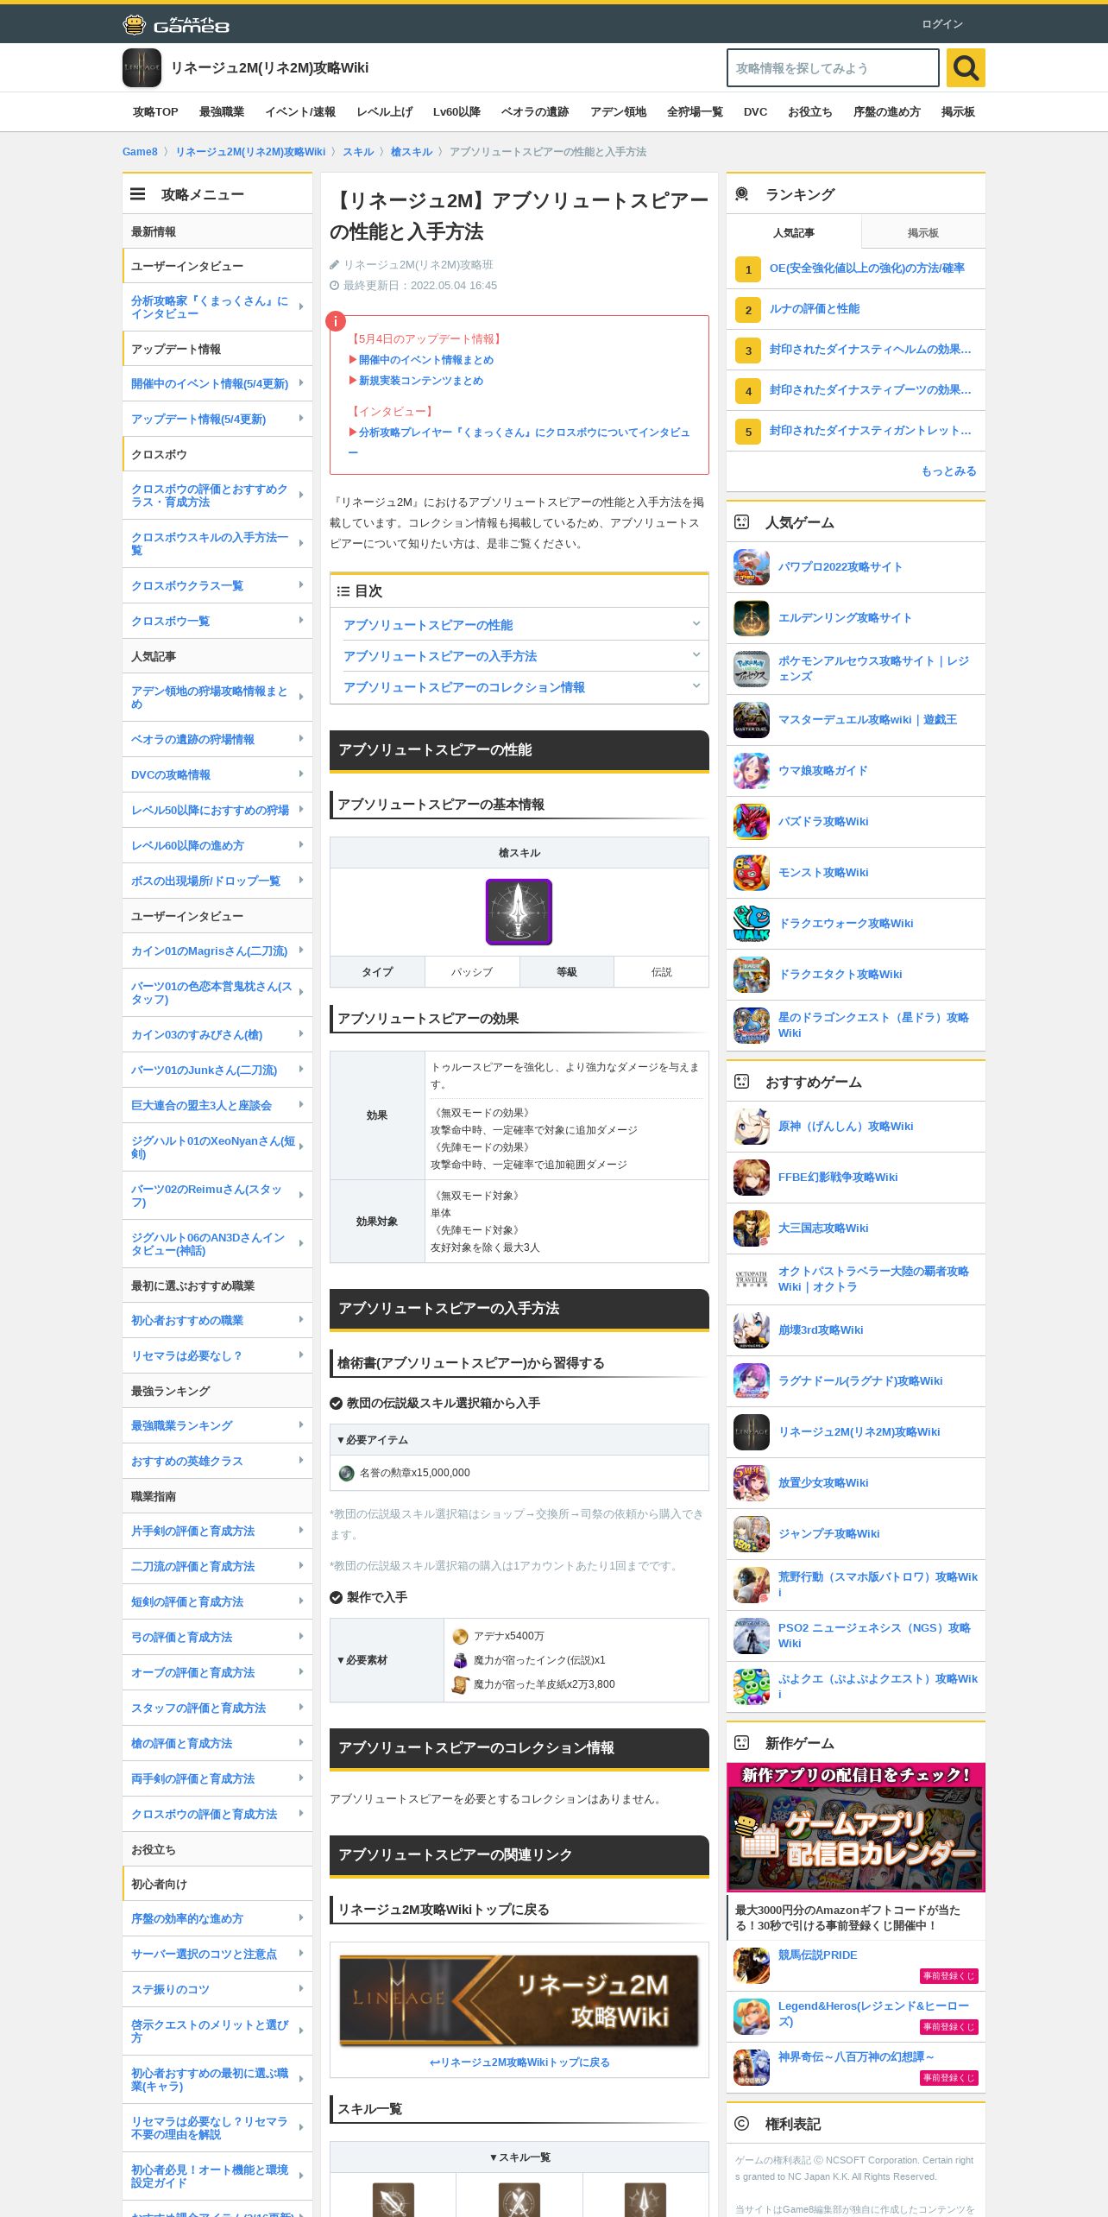The height and width of the screenshot is (2217, 1108).
Task: Collapse the ▼必要素材 crafting materials header
Action: point(387,1660)
